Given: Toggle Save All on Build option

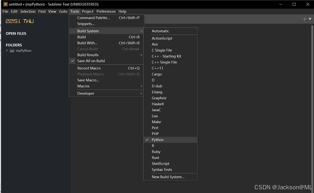Looking at the screenshot, I should pos(106,61).
